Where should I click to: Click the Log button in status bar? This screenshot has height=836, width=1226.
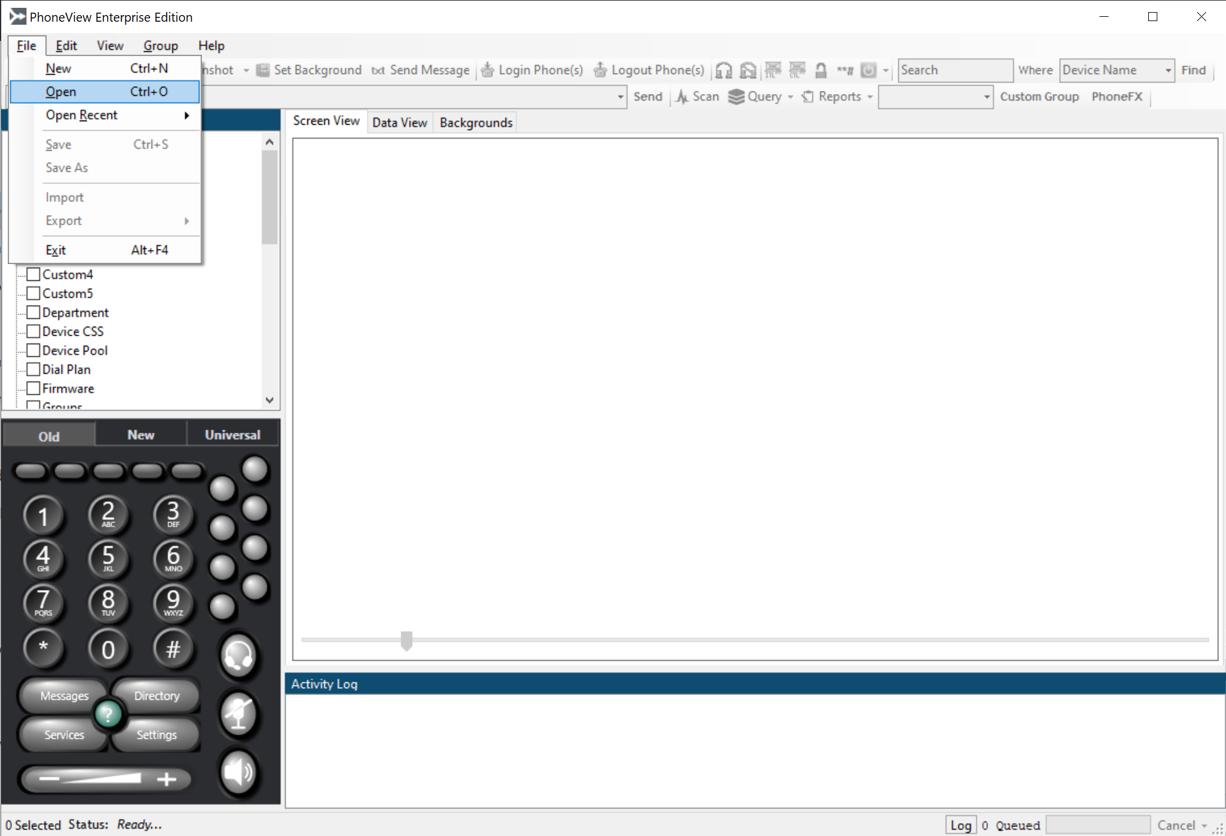(960, 825)
